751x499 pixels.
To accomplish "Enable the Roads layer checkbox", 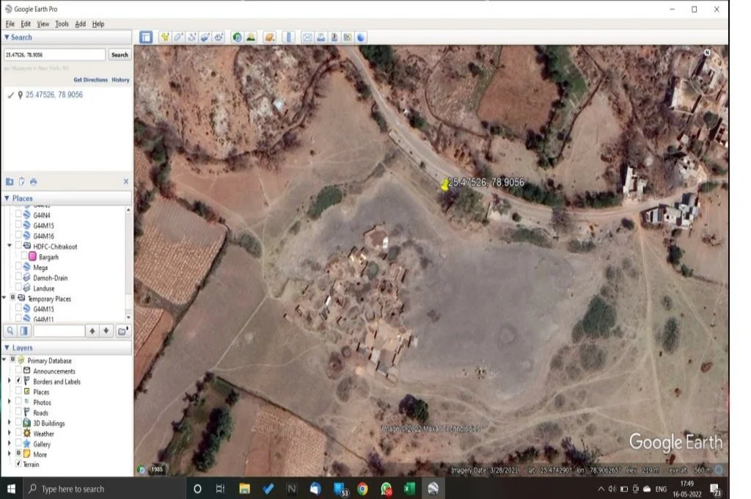I will (x=18, y=412).
